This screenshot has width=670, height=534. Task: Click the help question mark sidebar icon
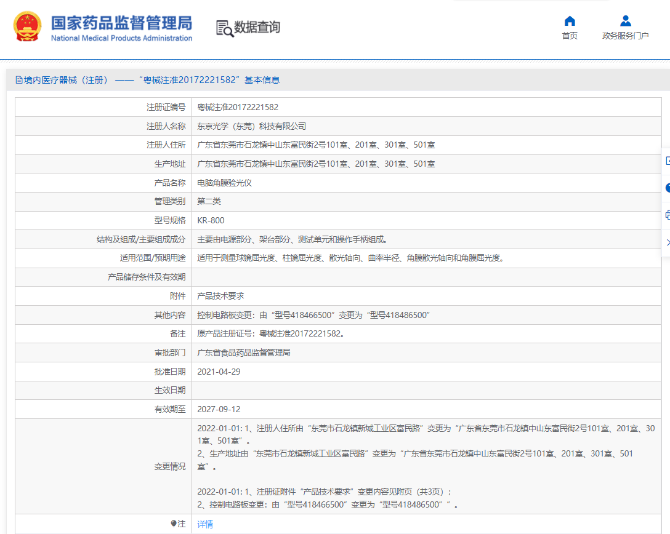tap(668, 188)
